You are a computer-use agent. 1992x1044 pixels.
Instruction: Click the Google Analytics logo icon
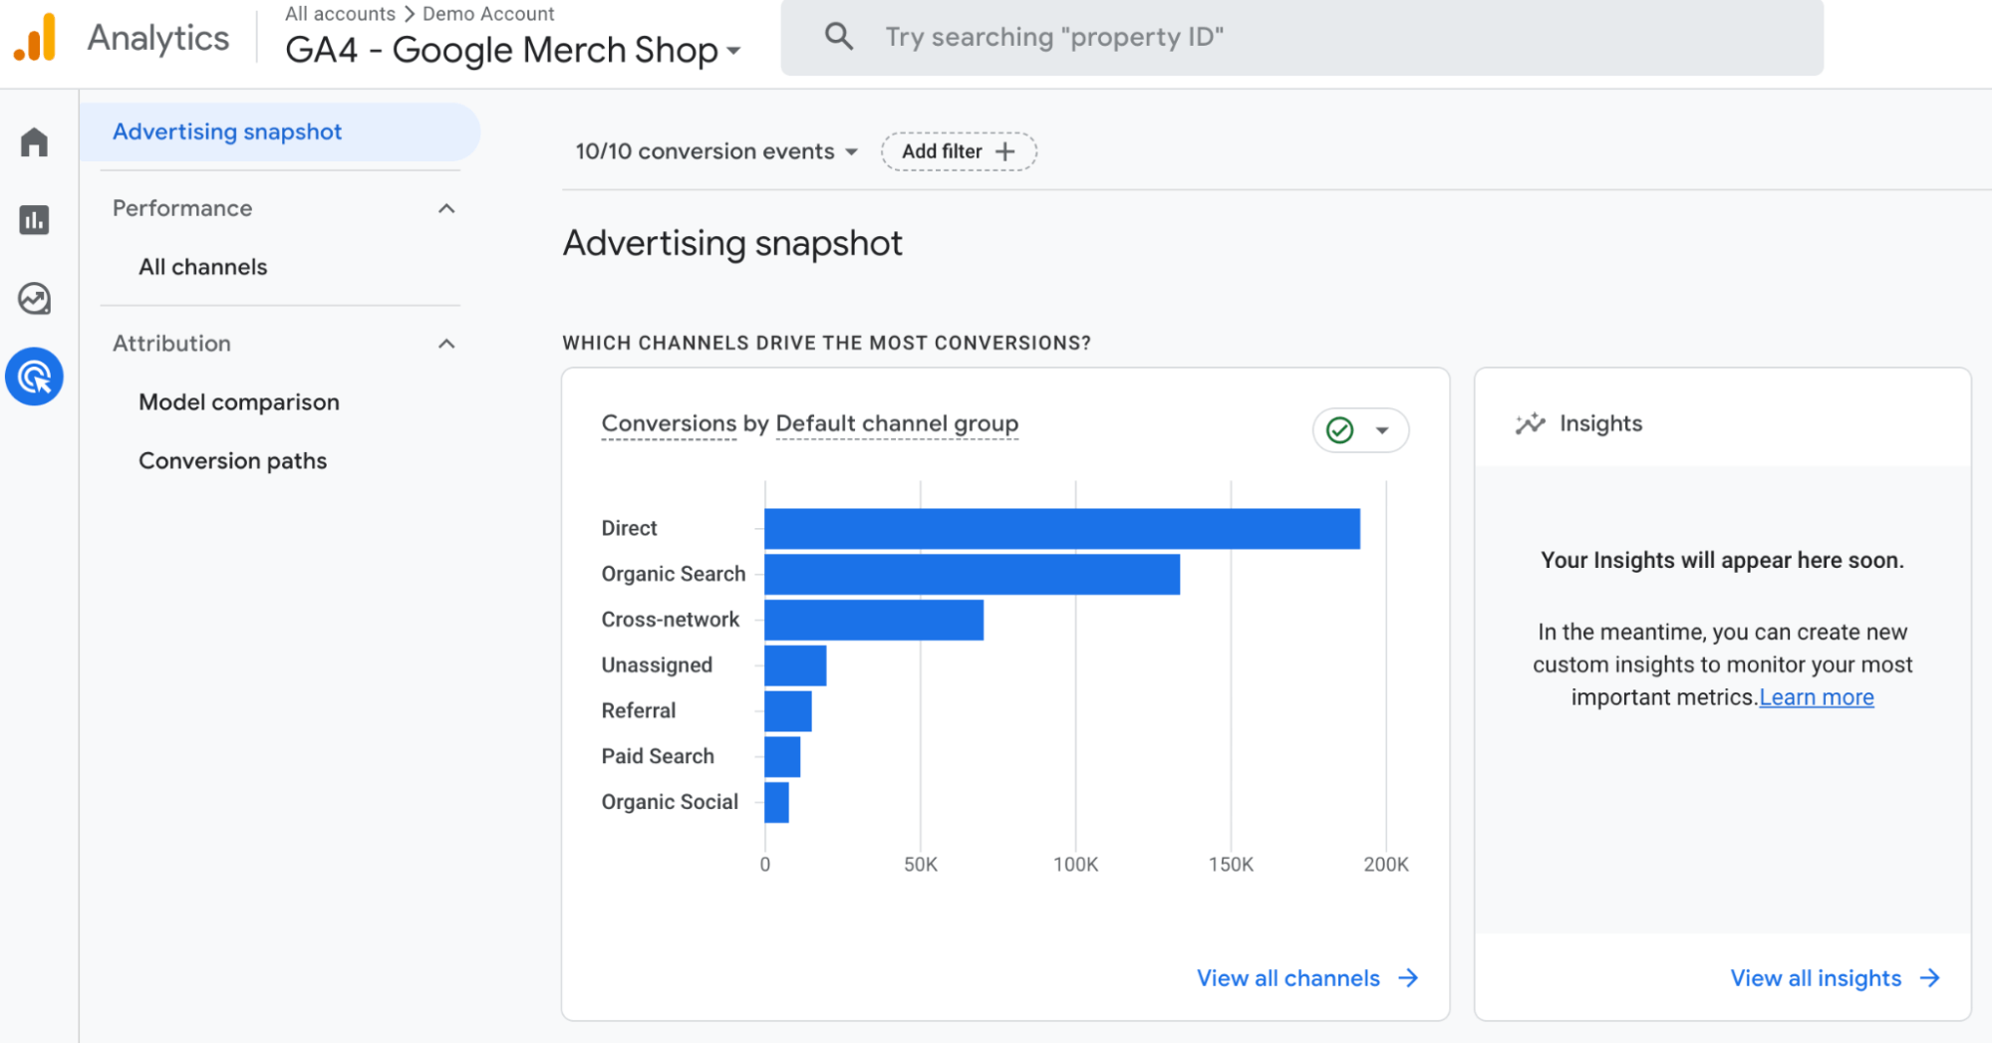tap(35, 38)
